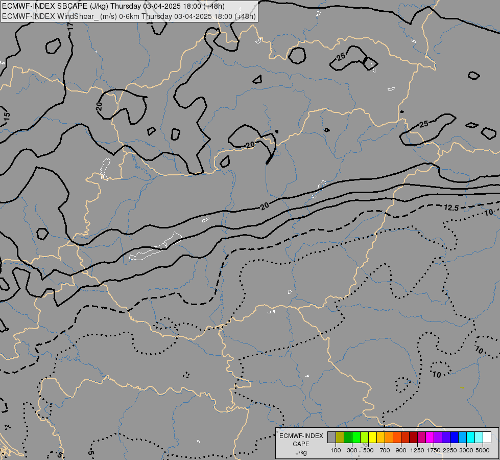
Task: Select the pure blue legend swatch
Action: pos(455,438)
